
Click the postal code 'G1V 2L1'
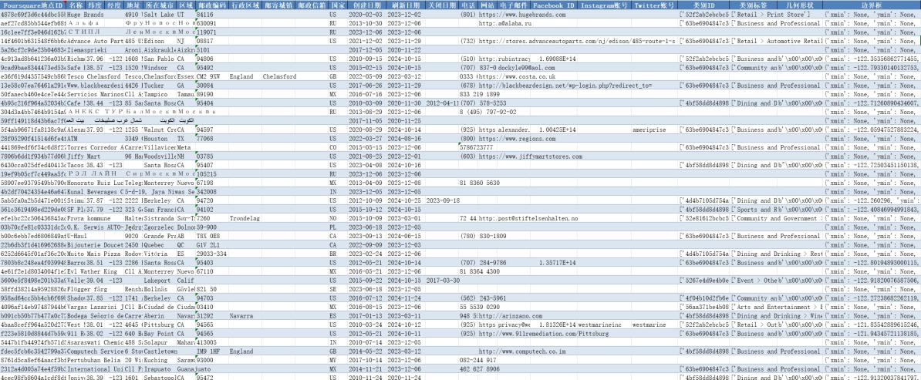pyautogui.click(x=208, y=244)
